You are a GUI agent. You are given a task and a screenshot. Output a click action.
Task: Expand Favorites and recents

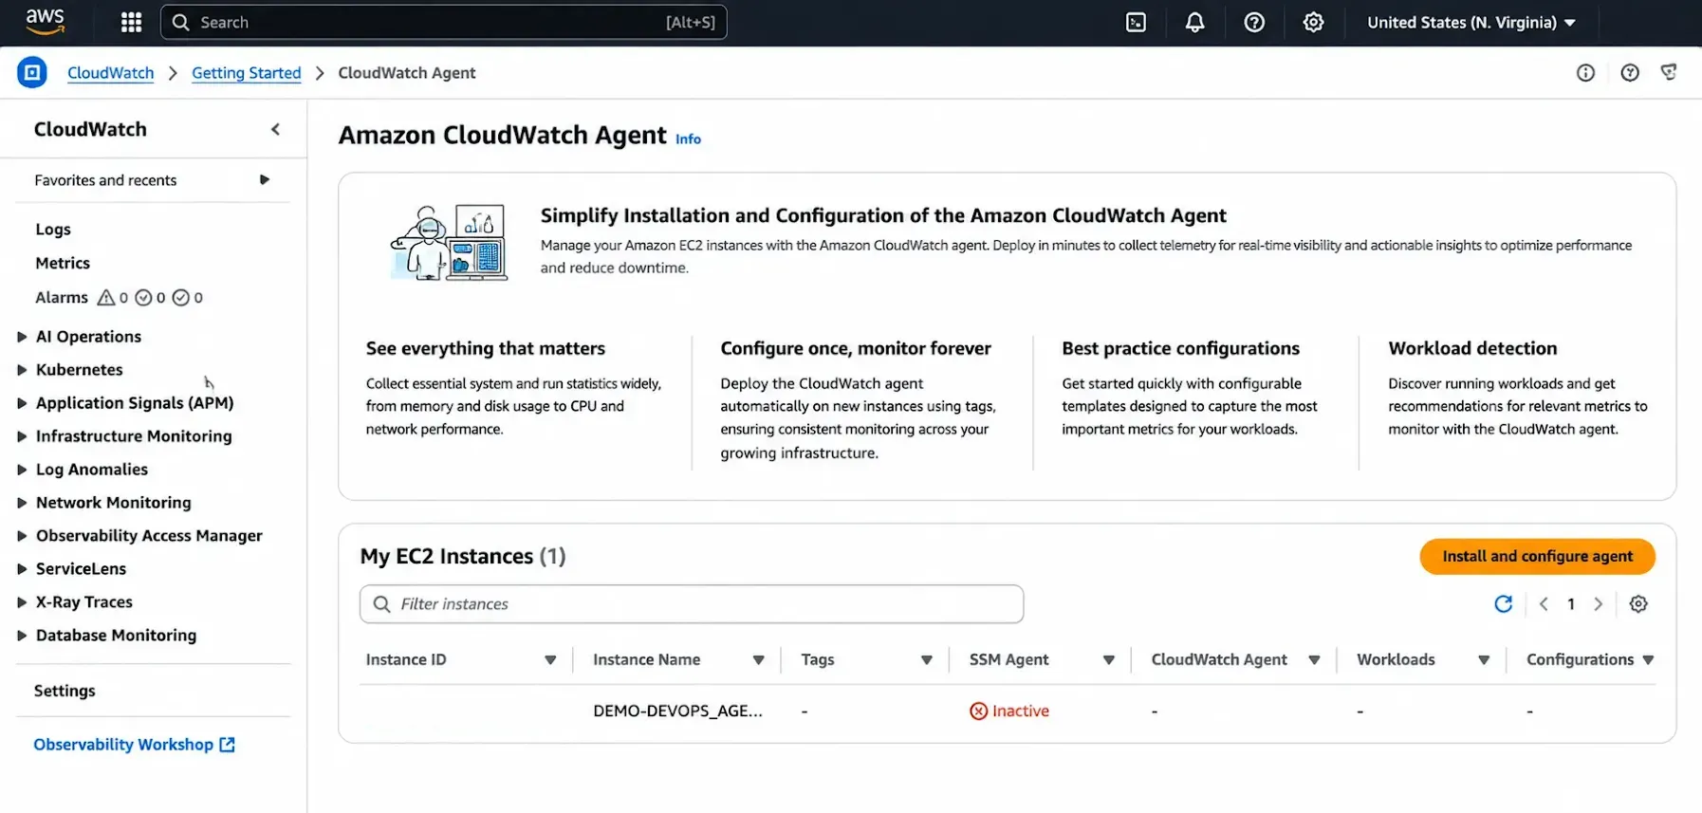(264, 179)
